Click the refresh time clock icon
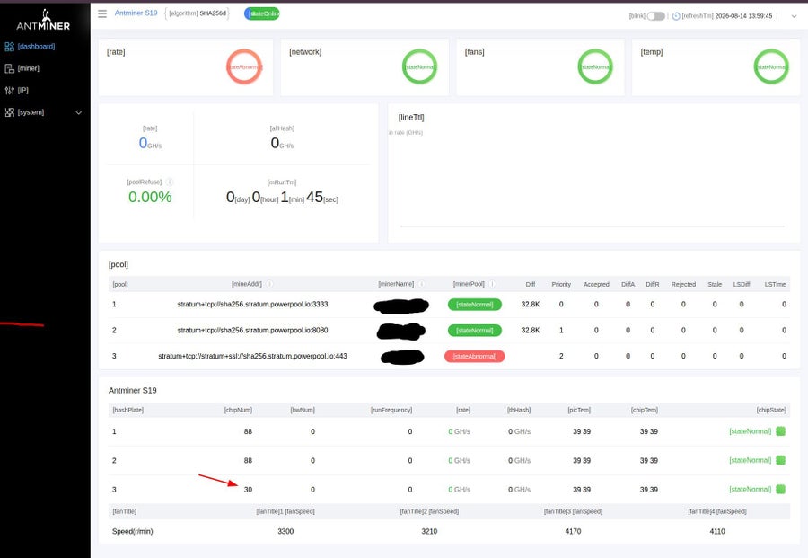 (x=676, y=16)
